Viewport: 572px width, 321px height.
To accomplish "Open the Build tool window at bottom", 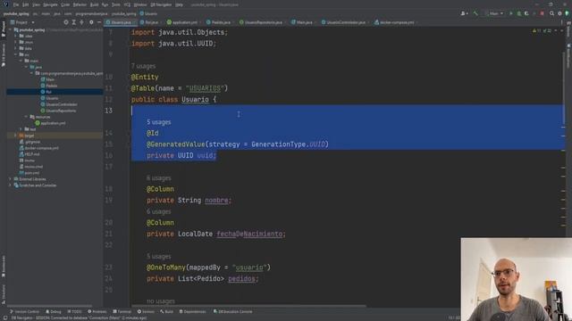I will pyautogui.click(x=166, y=311).
